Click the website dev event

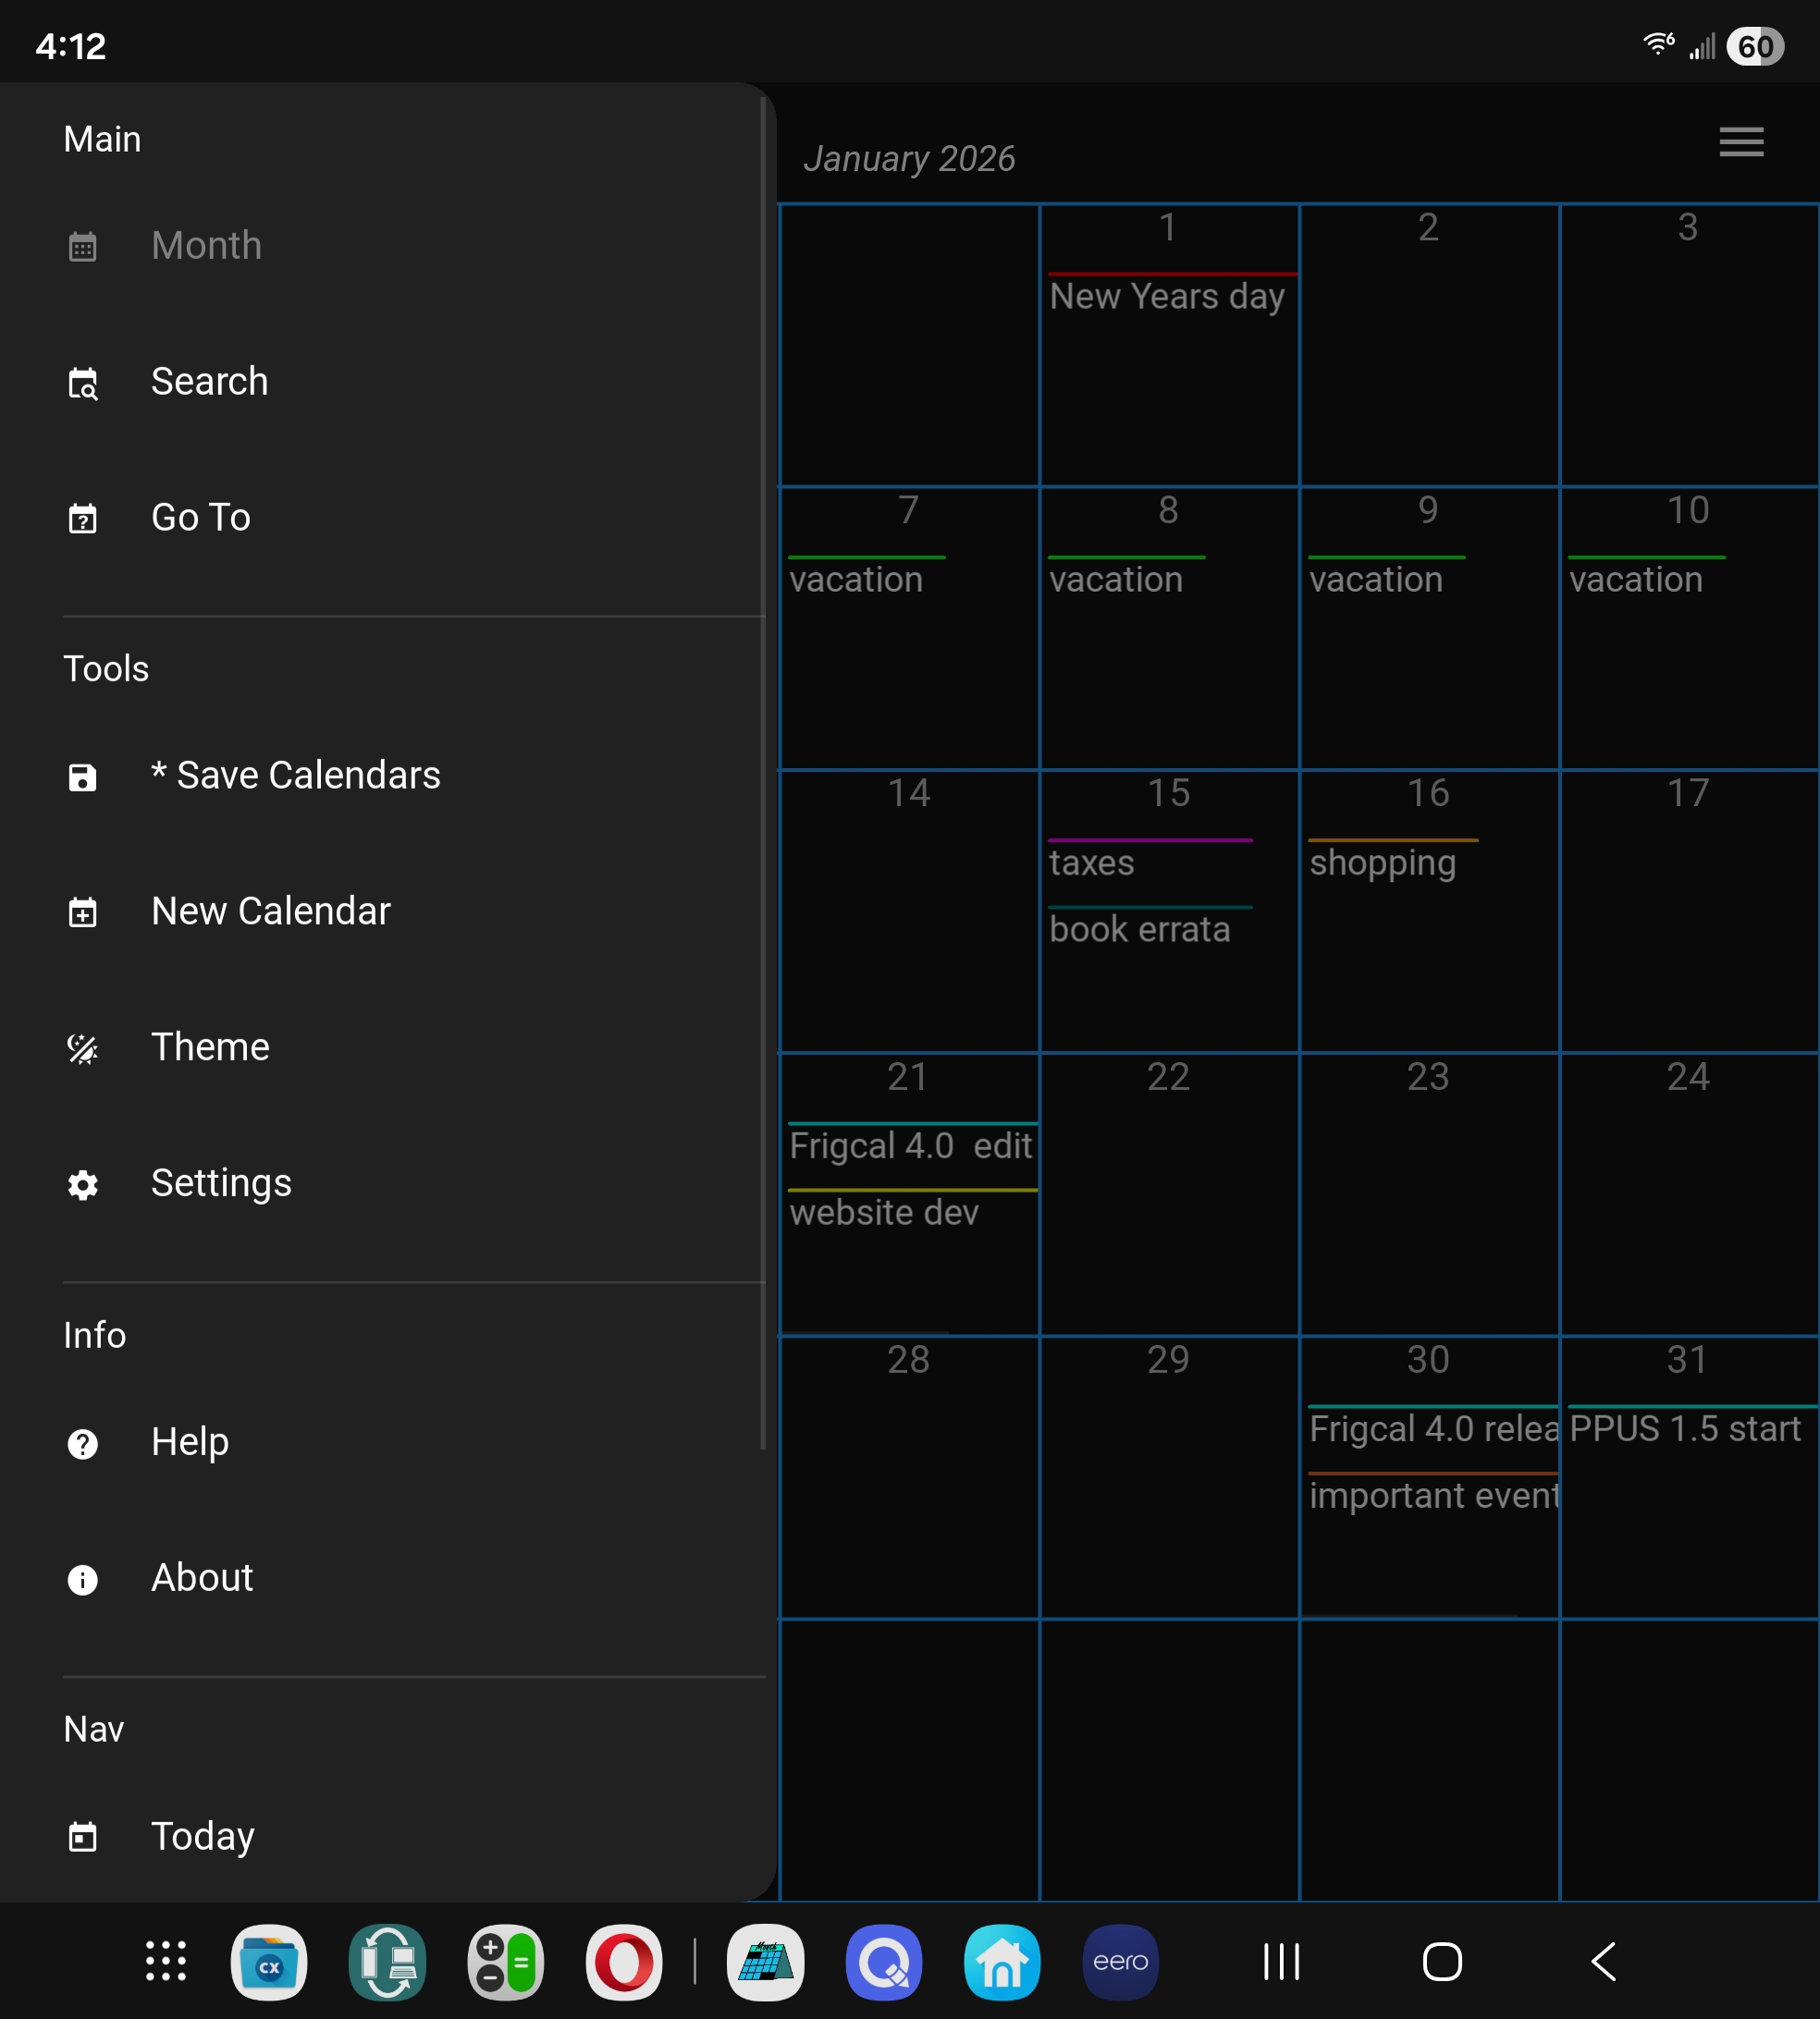coord(884,1212)
